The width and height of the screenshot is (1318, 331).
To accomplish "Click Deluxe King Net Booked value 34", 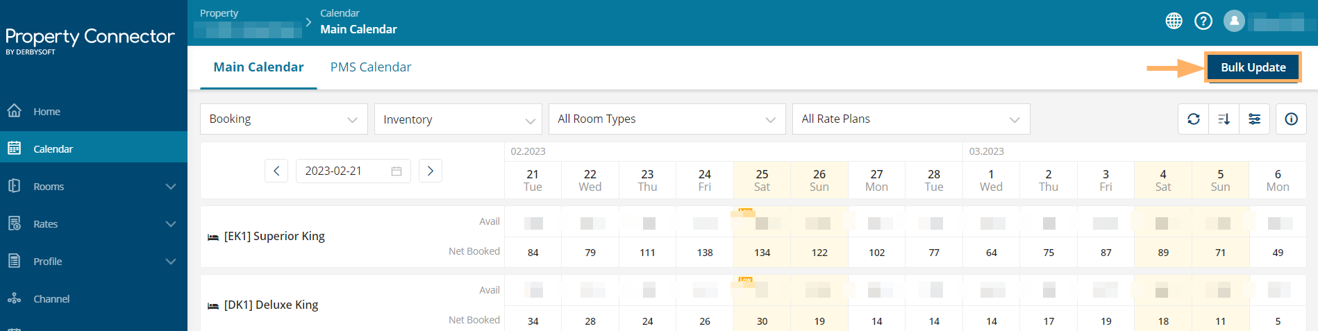I will [533, 321].
